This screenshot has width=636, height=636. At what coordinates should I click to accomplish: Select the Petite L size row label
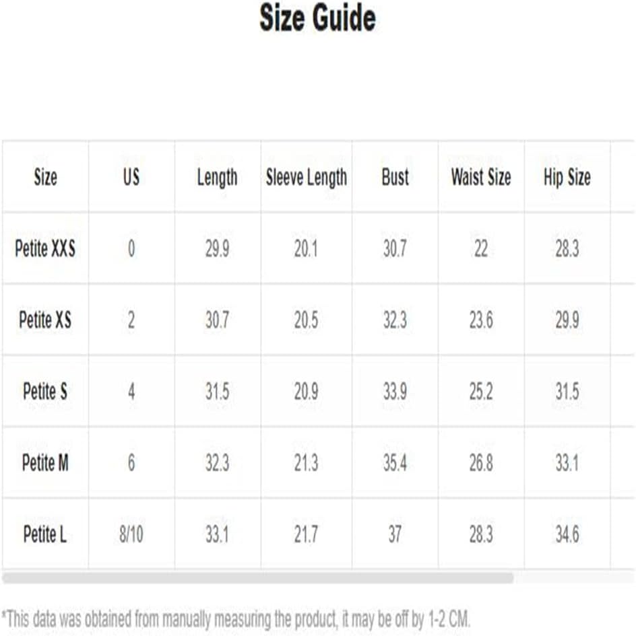[x=45, y=534]
